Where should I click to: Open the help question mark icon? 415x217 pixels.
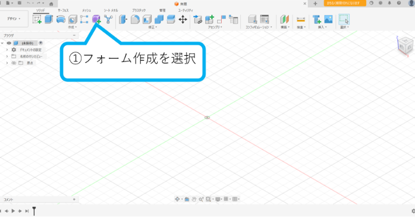399,3
